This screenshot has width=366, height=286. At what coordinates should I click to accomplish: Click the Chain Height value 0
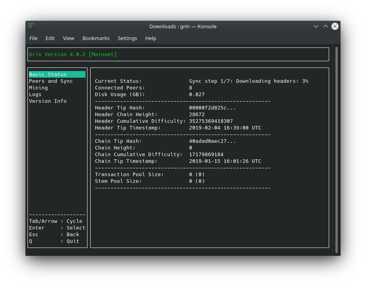191,148
